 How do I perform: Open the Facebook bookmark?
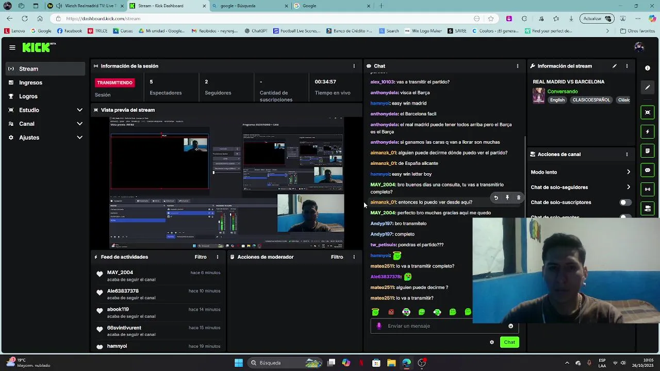(70, 31)
